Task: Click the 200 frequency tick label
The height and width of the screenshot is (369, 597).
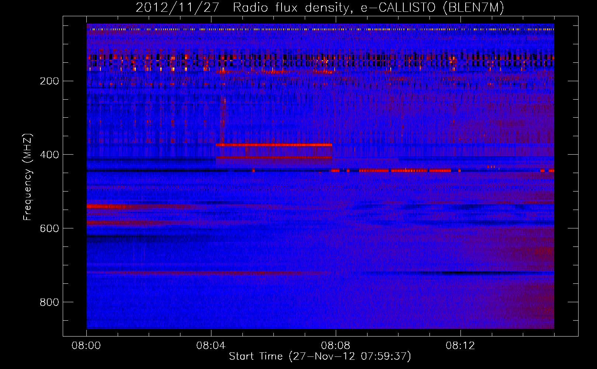Action: (49, 81)
